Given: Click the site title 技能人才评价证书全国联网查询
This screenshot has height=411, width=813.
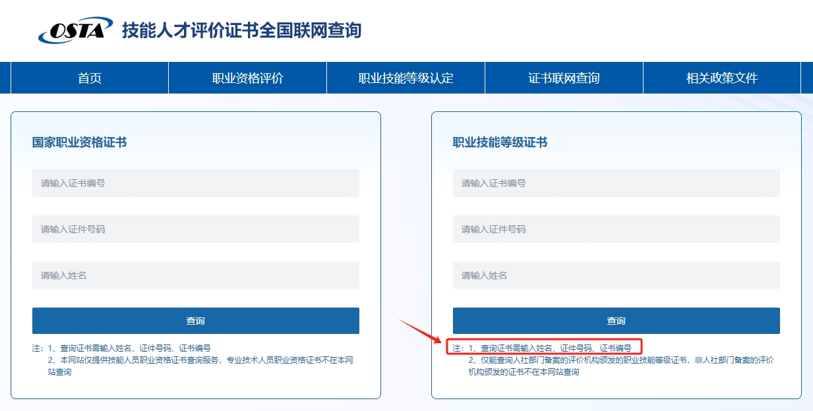Looking at the screenshot, I should 241,30.
